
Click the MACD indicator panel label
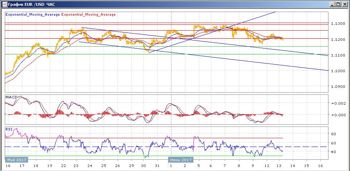[11, 97]
